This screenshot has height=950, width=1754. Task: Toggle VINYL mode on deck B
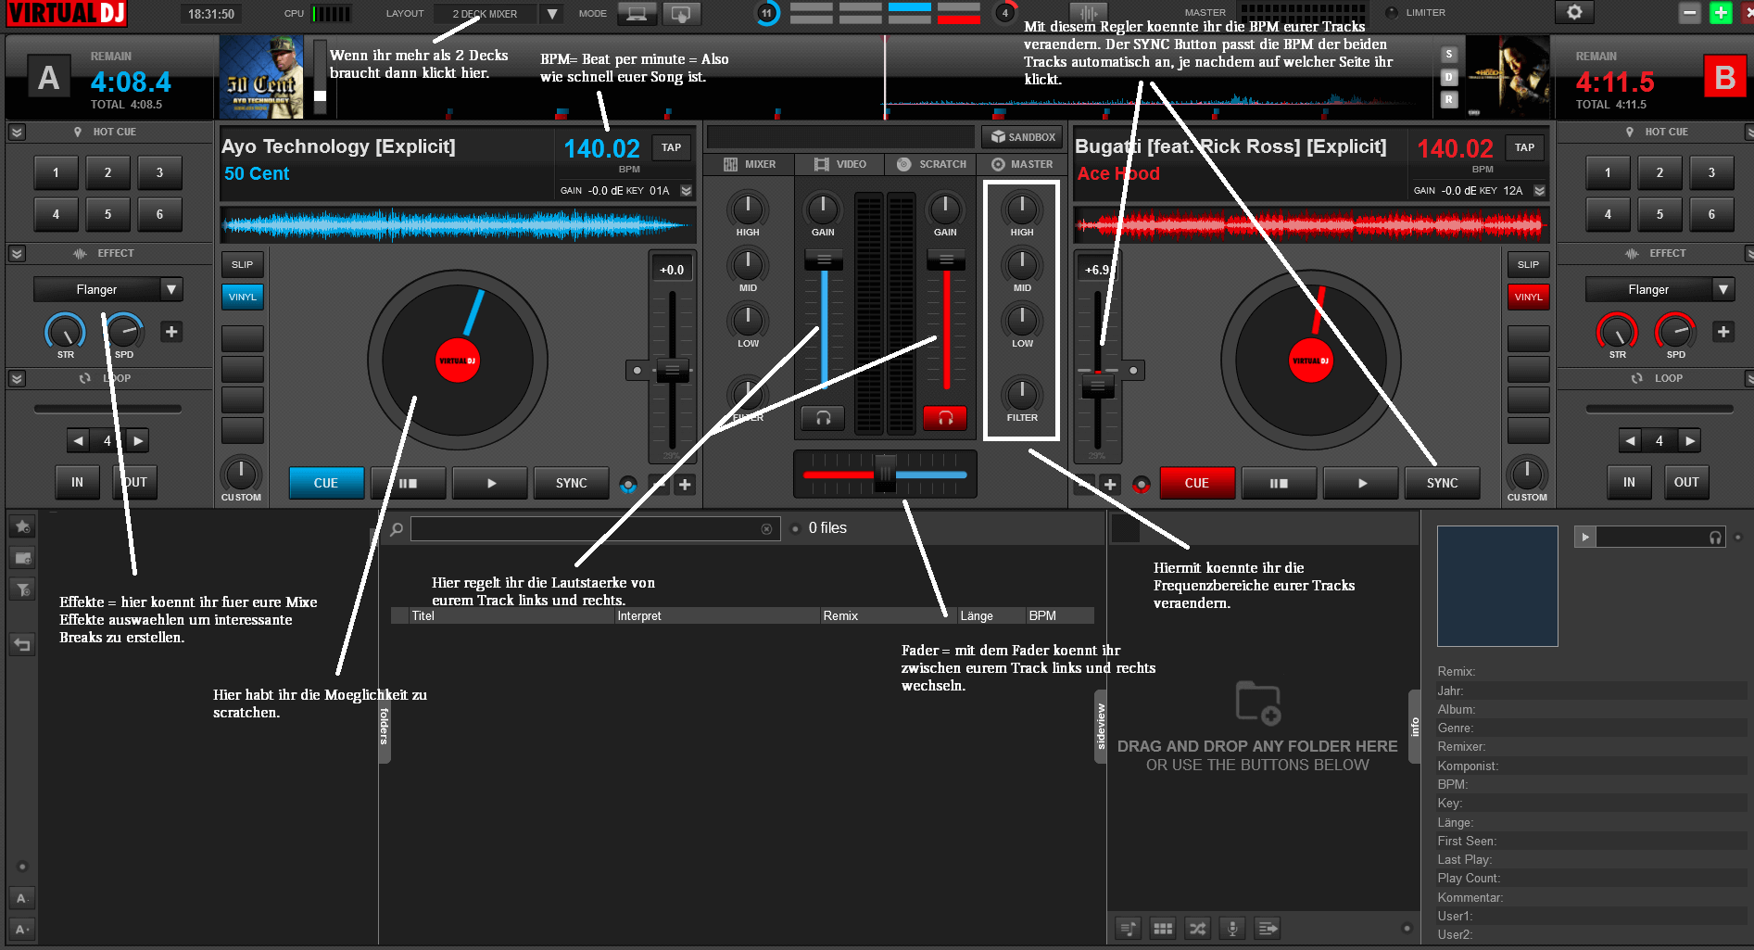[1528, 298]
